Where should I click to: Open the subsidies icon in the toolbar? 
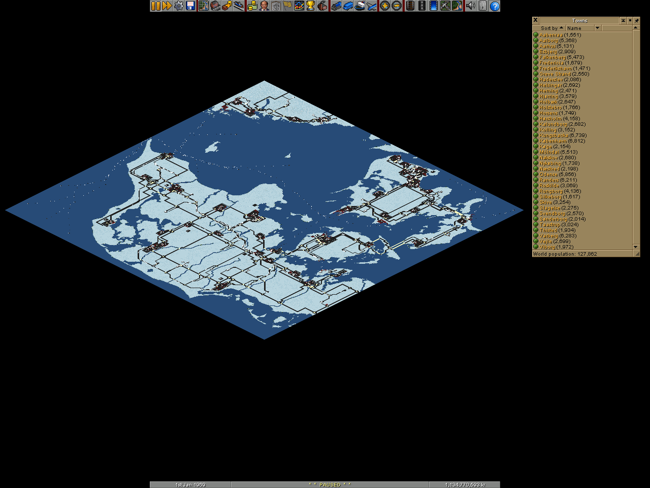[227, 6]
